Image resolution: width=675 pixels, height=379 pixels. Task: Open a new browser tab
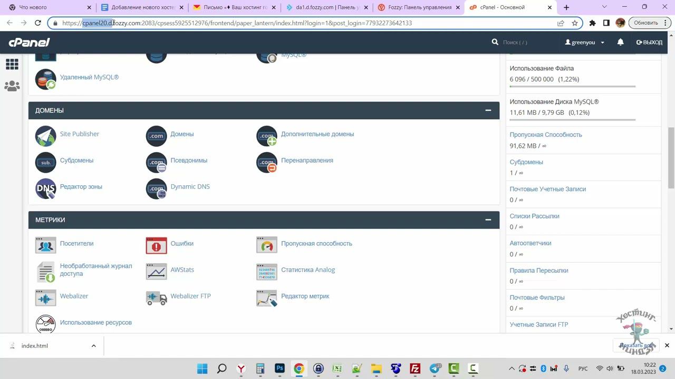pos(566,7)
